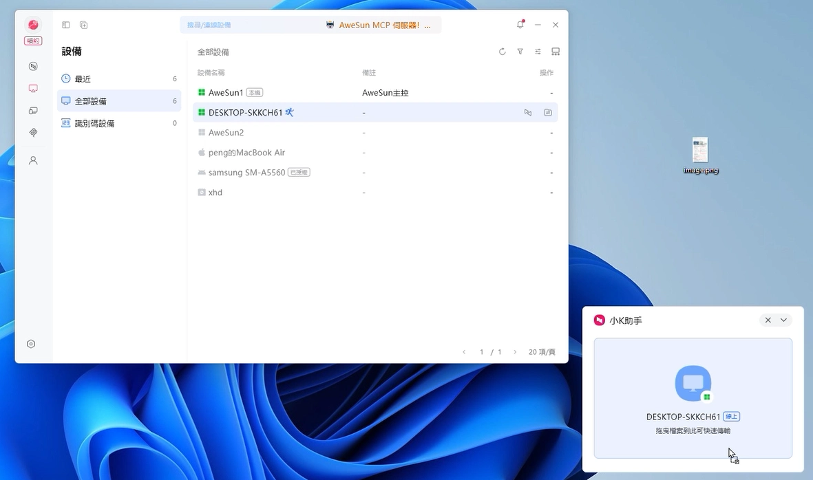This screenshot has width=813, height=480.
Task: Select 識別碼設備 ID devices list
Action: point(119,123)
